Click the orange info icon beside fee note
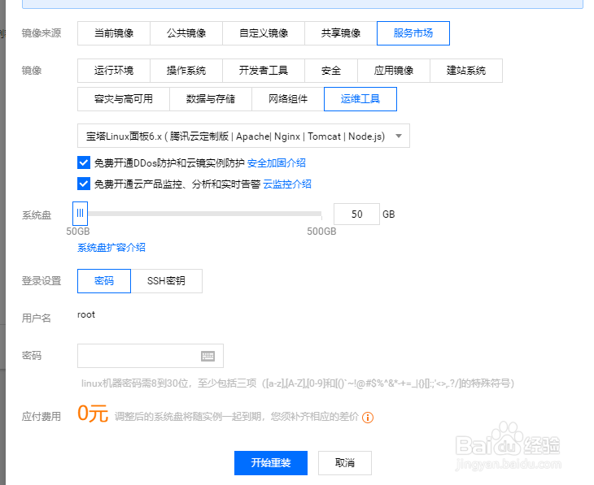 click(368, 418)
